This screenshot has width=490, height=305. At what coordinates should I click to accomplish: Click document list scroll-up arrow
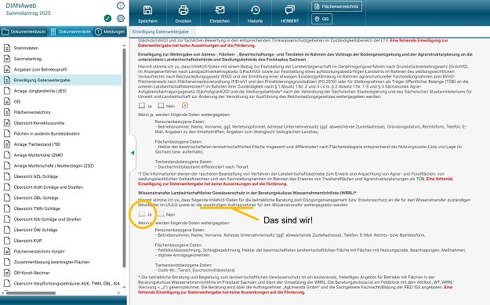click(124, 45)
